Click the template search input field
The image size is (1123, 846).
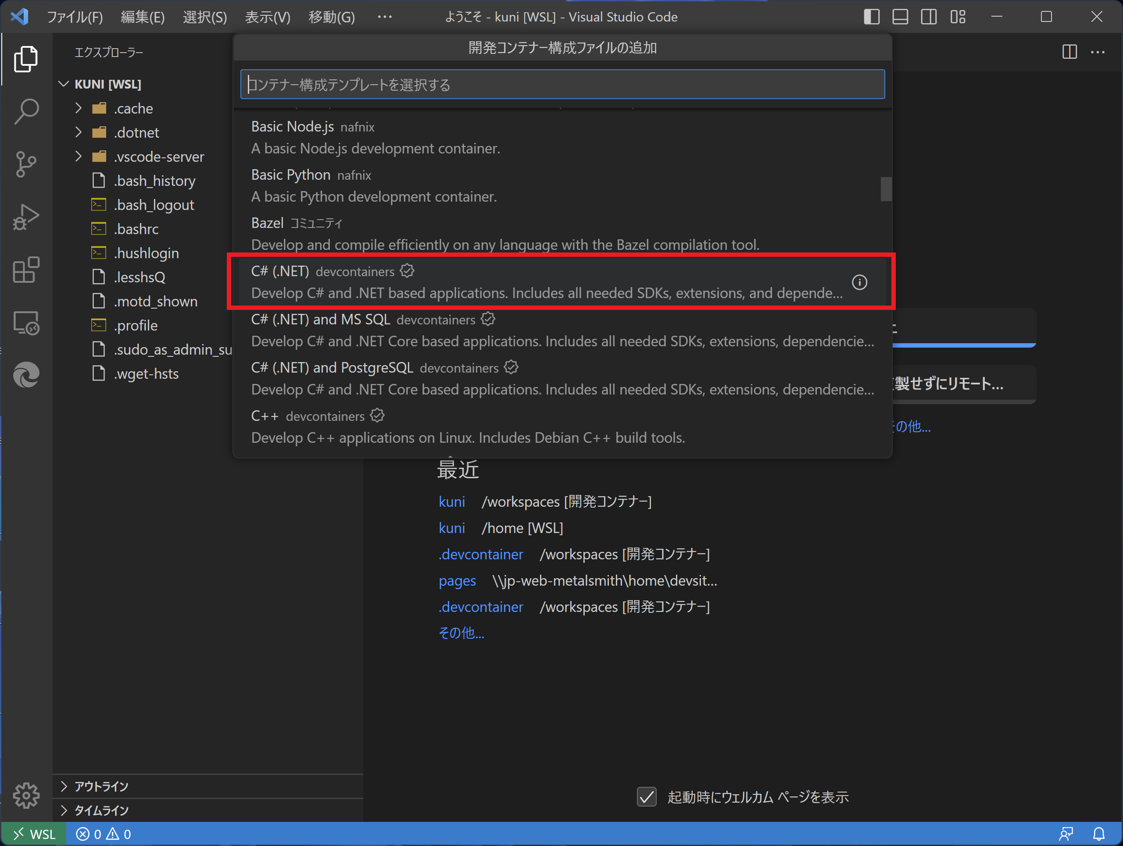562,84
